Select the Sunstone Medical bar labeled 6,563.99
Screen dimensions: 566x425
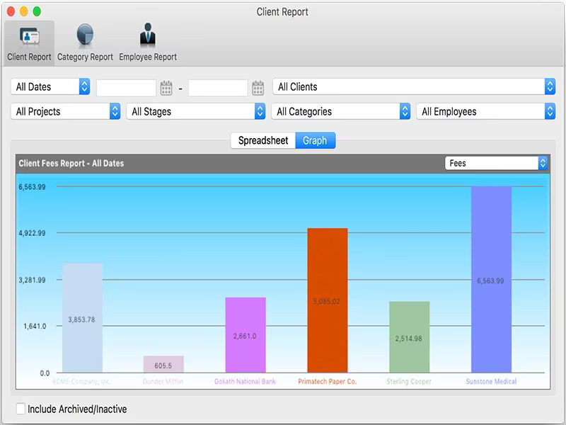click(491, 279)
